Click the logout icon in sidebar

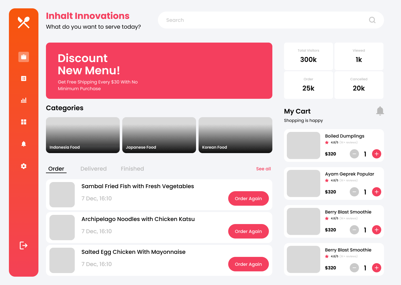(x=24, y=245)
